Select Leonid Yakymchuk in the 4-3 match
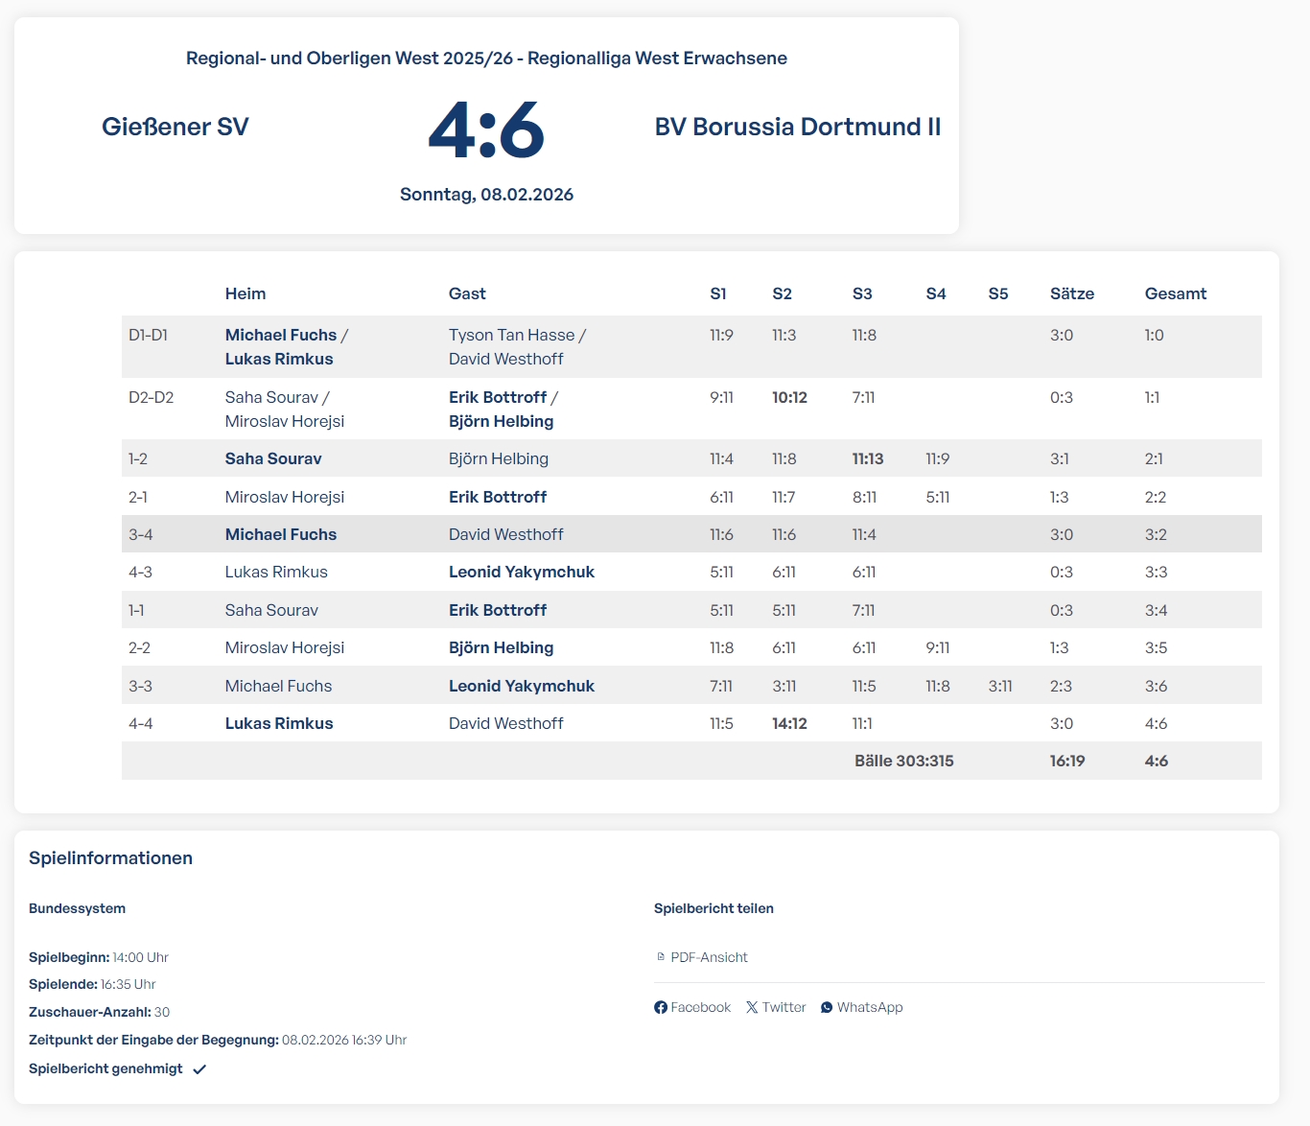The width and height of the screenshot is (1310, 1126). 521,572
